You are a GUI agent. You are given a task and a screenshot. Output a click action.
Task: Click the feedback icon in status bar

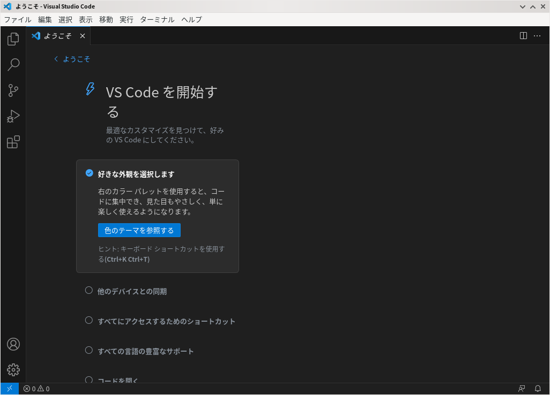click(522, 389)
